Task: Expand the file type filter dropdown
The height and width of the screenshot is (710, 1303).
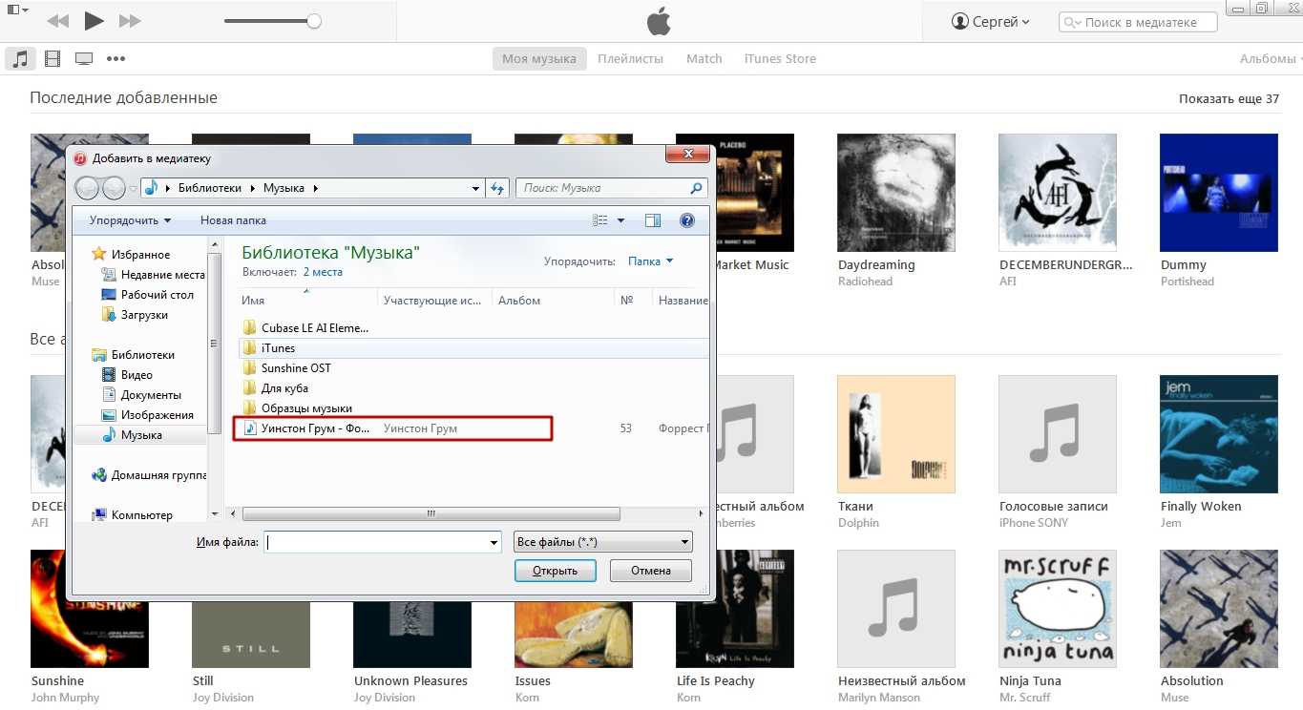Action: (x=602, y=542)
